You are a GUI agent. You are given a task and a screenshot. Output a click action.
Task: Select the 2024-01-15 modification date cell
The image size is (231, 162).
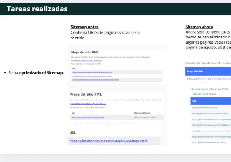coord(145,117)
